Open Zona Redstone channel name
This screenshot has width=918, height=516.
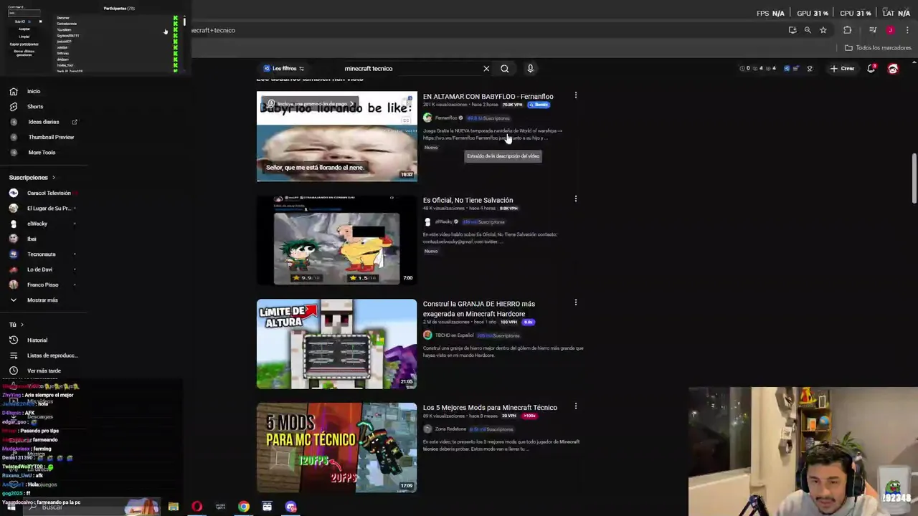450,429
